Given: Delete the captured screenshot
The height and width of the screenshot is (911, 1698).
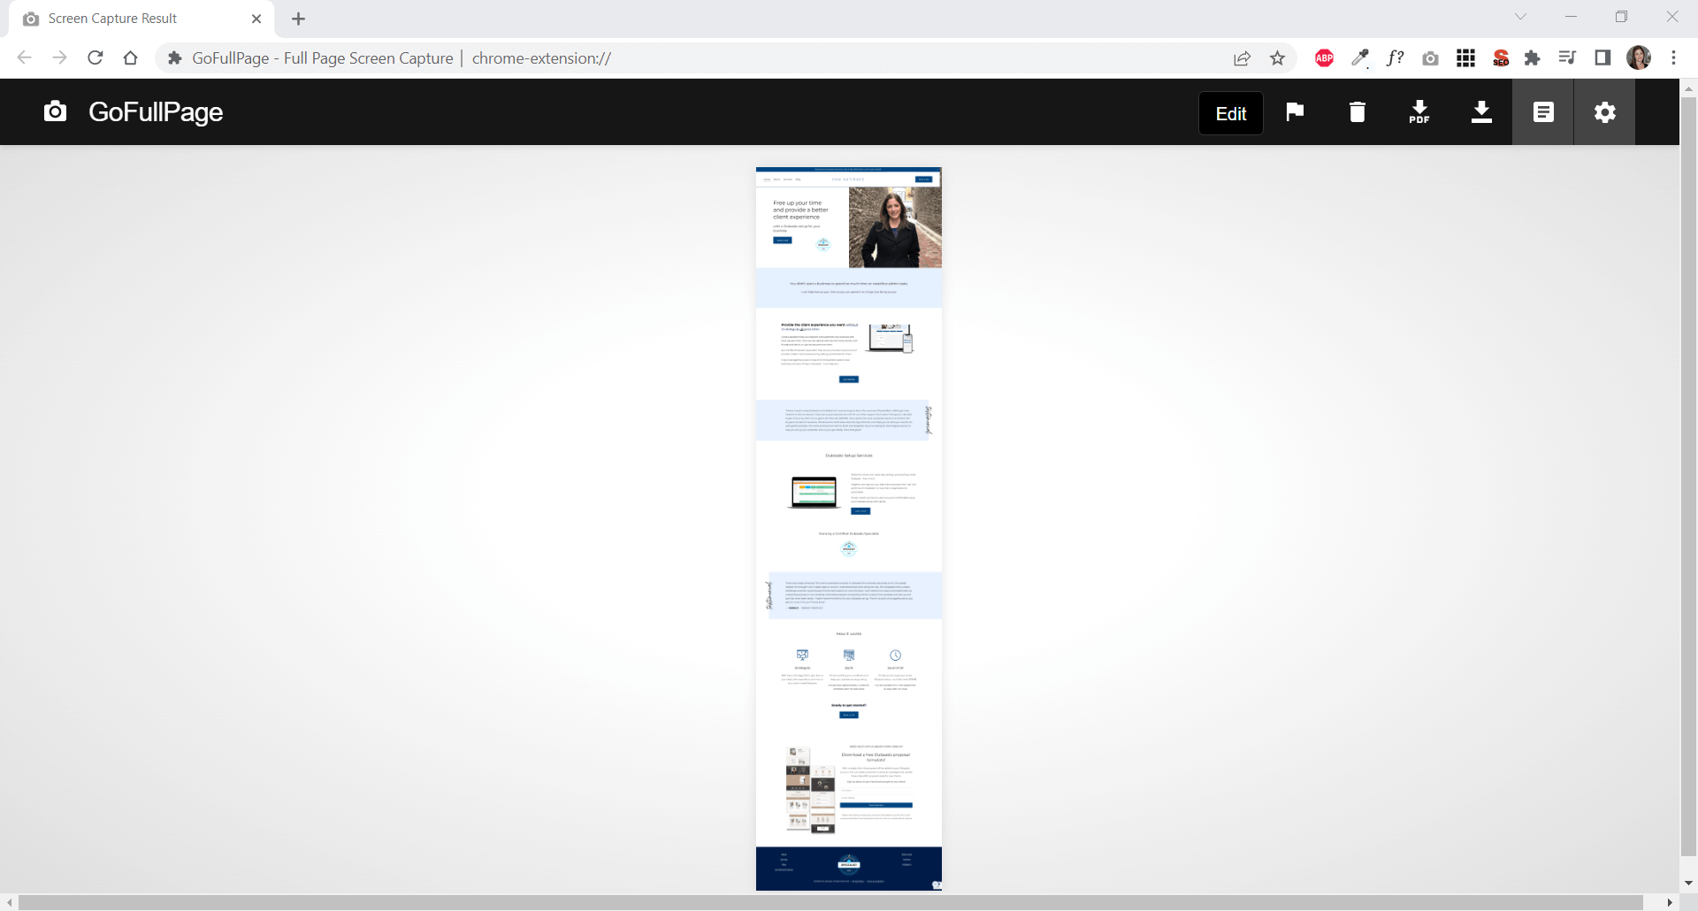Looking at the screenshot, I should pos(1358,112).
